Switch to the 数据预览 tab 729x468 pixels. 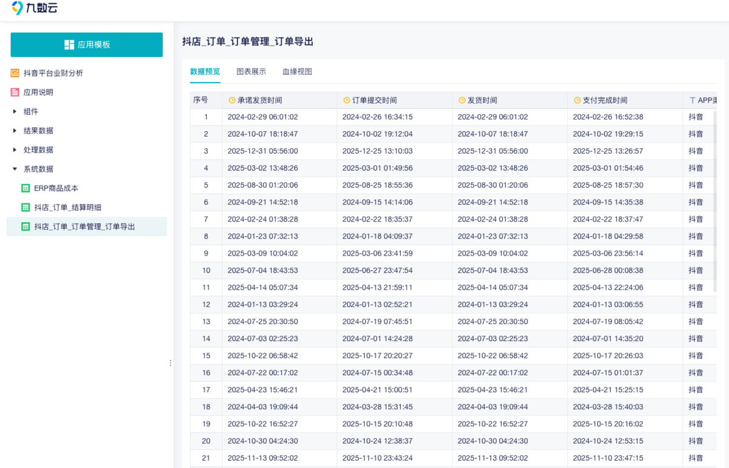[205, 72]
